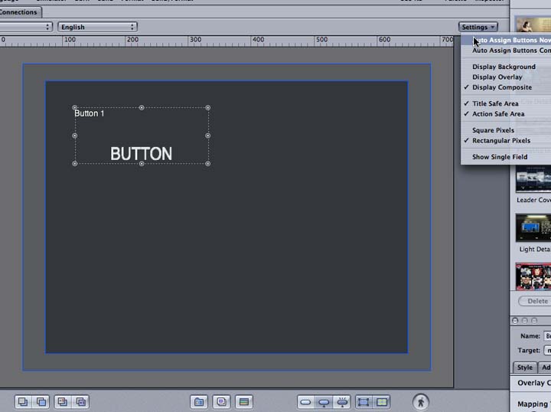Select Show Single Field menu item
The height and width of the screenshot is (412, 551).
coord(500,157)
